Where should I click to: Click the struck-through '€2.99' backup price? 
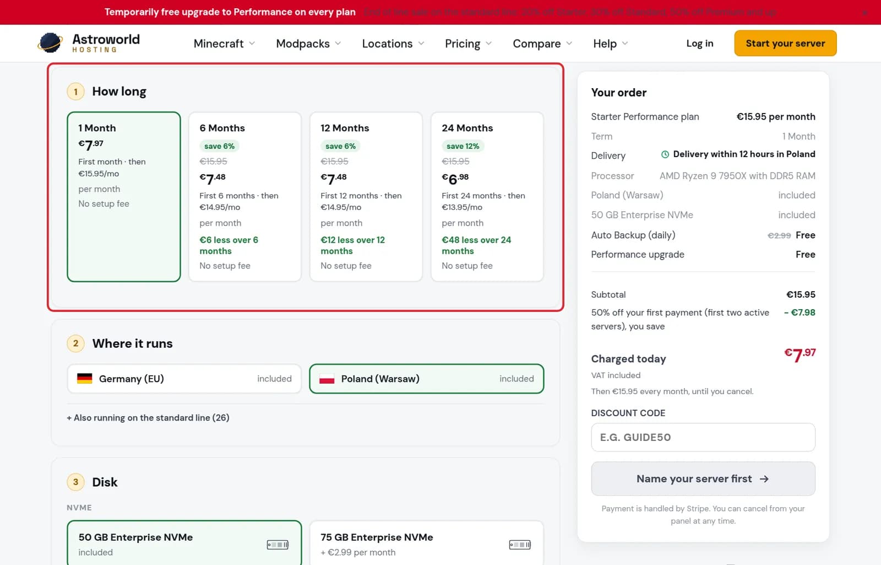pos(779,235)
